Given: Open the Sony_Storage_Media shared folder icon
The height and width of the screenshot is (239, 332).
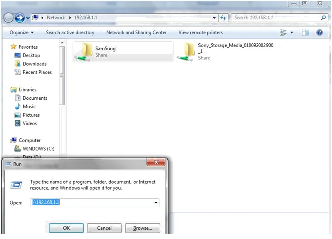Looking at the screenshot, I should [x=189, y=52].
